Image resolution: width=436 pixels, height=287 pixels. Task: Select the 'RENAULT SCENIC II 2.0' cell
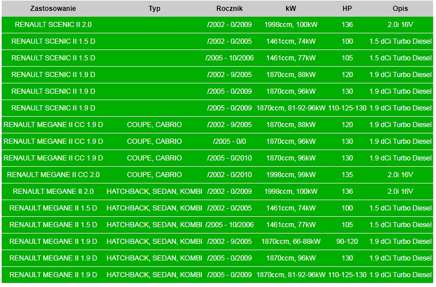click(53, 25)
